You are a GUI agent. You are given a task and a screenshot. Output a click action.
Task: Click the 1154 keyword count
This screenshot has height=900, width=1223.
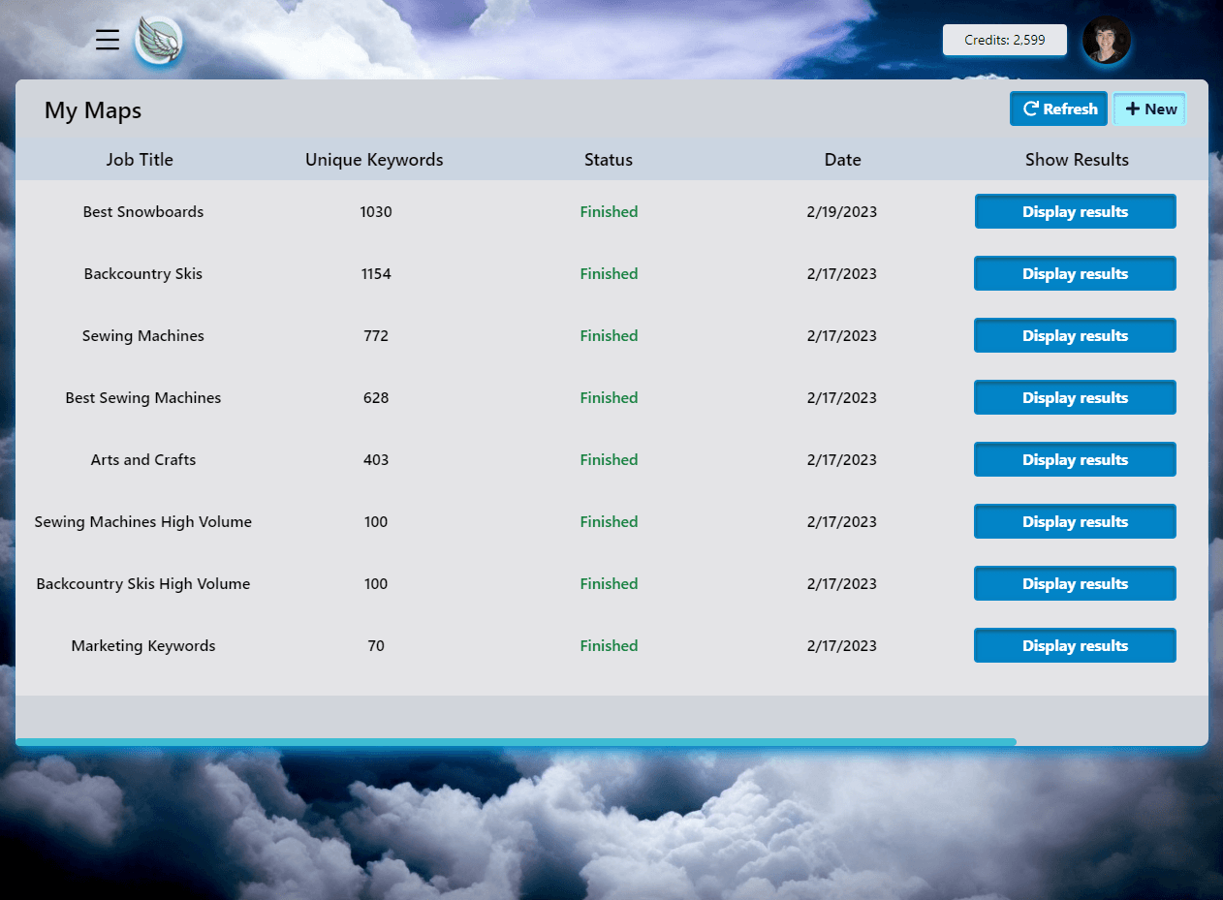[376, 273]
